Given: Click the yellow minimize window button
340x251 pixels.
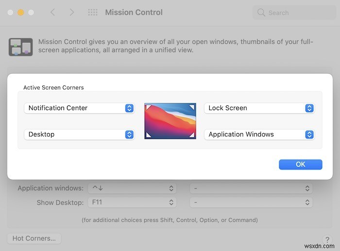Looking at the screenshot, I should point(20,12).
